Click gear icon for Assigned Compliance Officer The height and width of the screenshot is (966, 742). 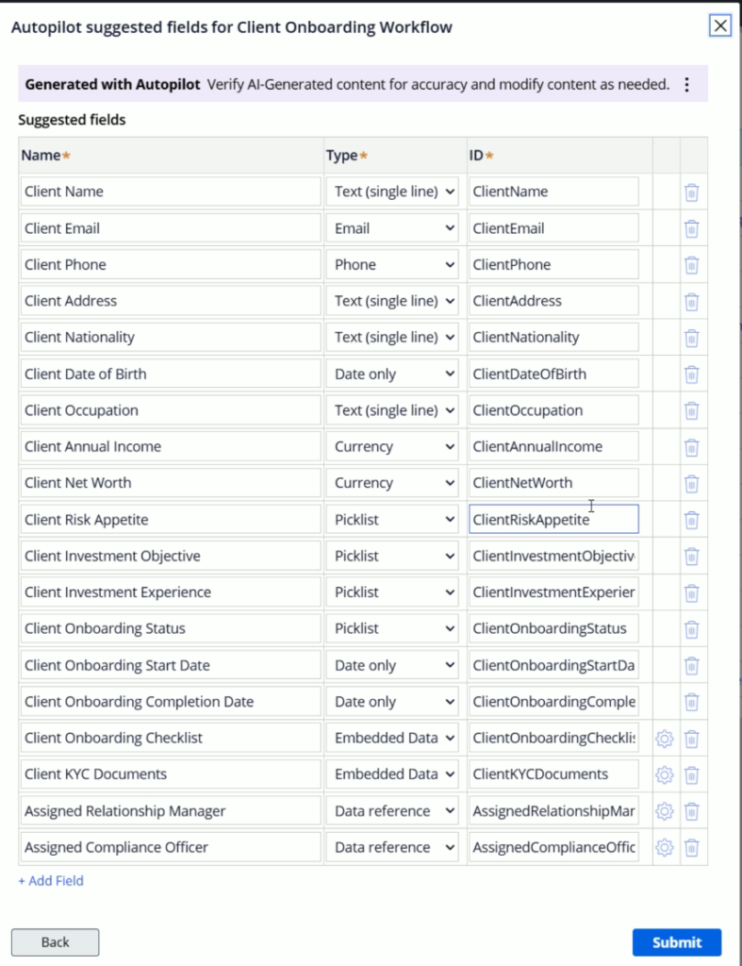click(665, 847)
